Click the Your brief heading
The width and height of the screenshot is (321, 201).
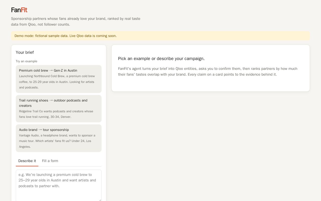tap(25, 52)
